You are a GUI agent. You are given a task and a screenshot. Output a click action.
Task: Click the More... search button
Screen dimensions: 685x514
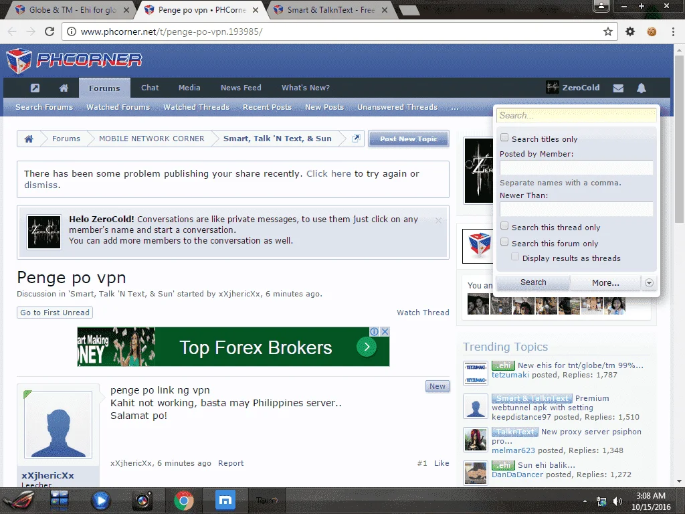tap(605, 283)
